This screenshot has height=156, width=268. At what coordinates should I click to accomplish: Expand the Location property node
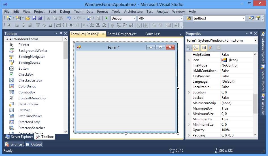tap(189, 92)
